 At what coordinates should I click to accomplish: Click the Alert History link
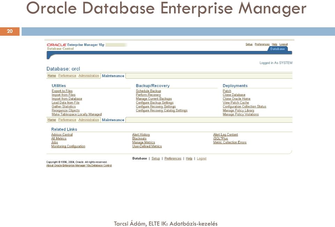(141, 135)
